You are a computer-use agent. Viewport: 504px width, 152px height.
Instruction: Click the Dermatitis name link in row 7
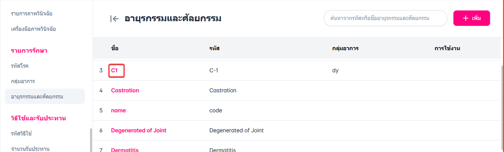tap(125, 150)
